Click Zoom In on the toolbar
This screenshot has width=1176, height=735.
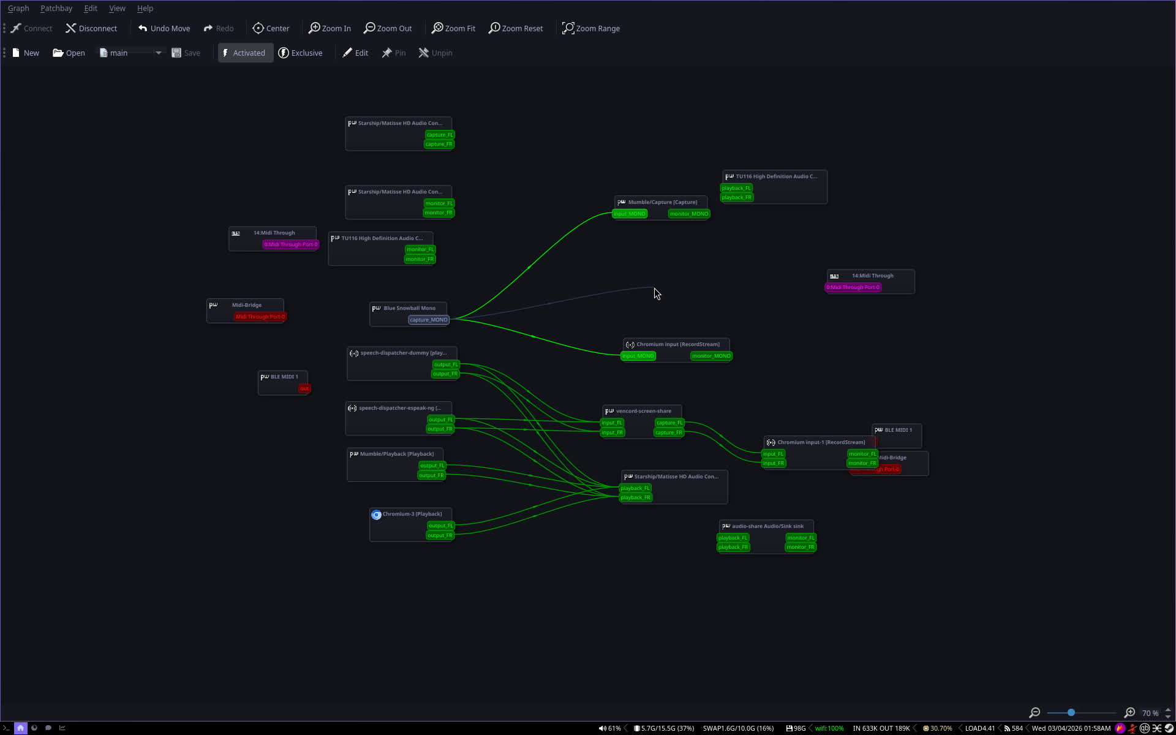pyautogui.click(x=330, y=28)
